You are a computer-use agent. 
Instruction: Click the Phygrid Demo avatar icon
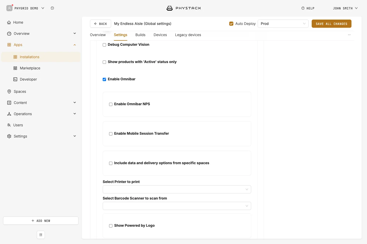click(x=9, y=8)
